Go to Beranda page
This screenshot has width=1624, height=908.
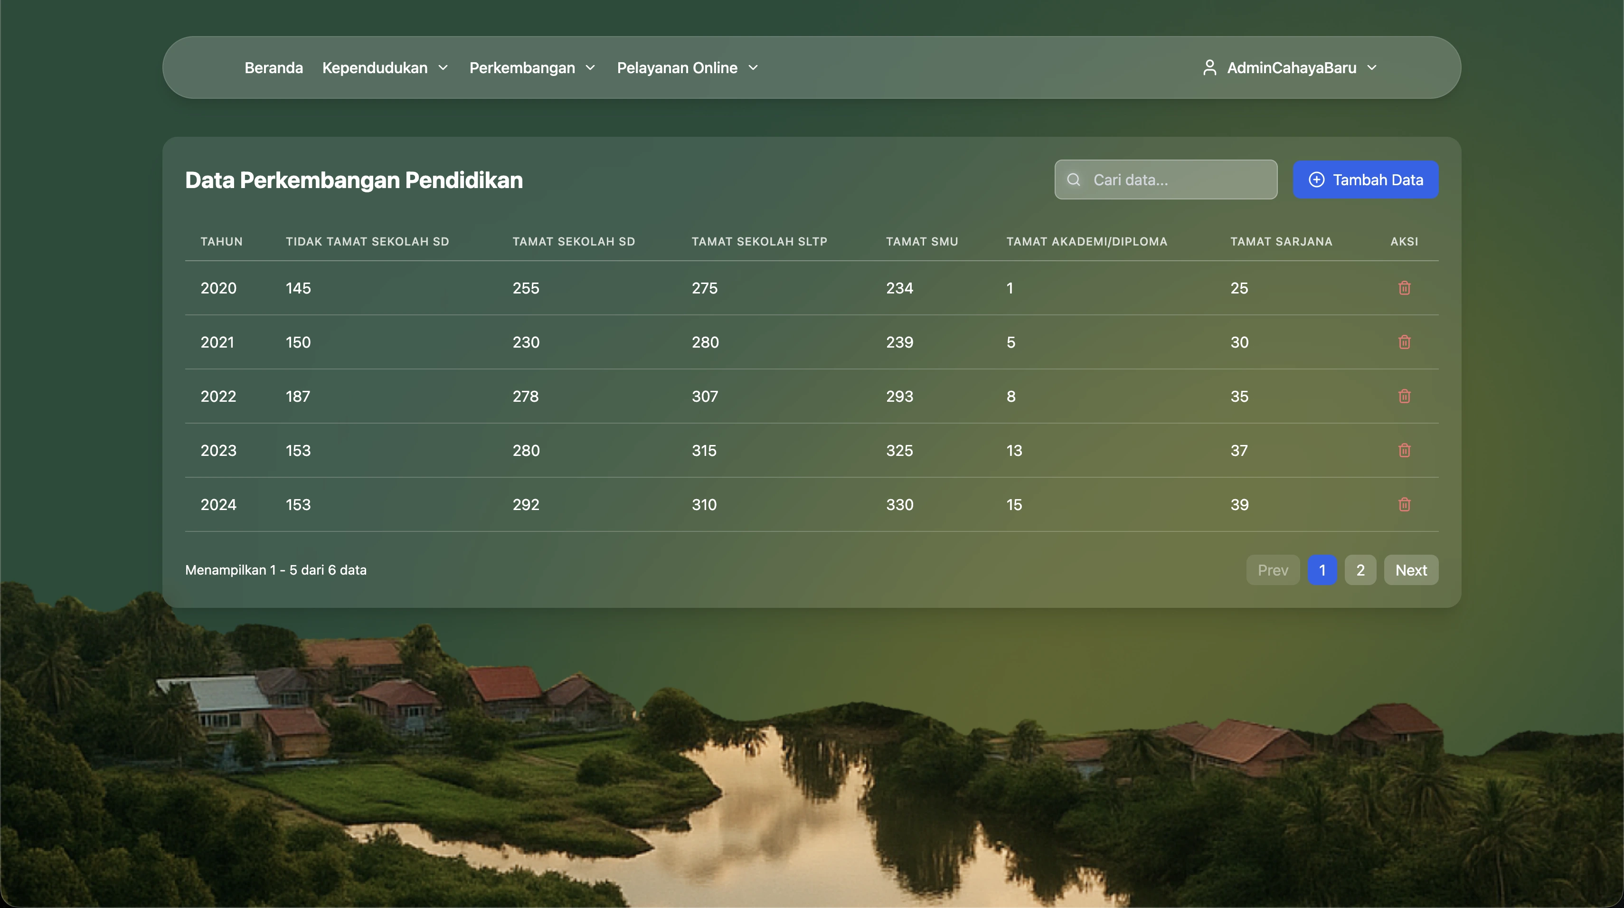pyautogui.click(x=274, y=67)
